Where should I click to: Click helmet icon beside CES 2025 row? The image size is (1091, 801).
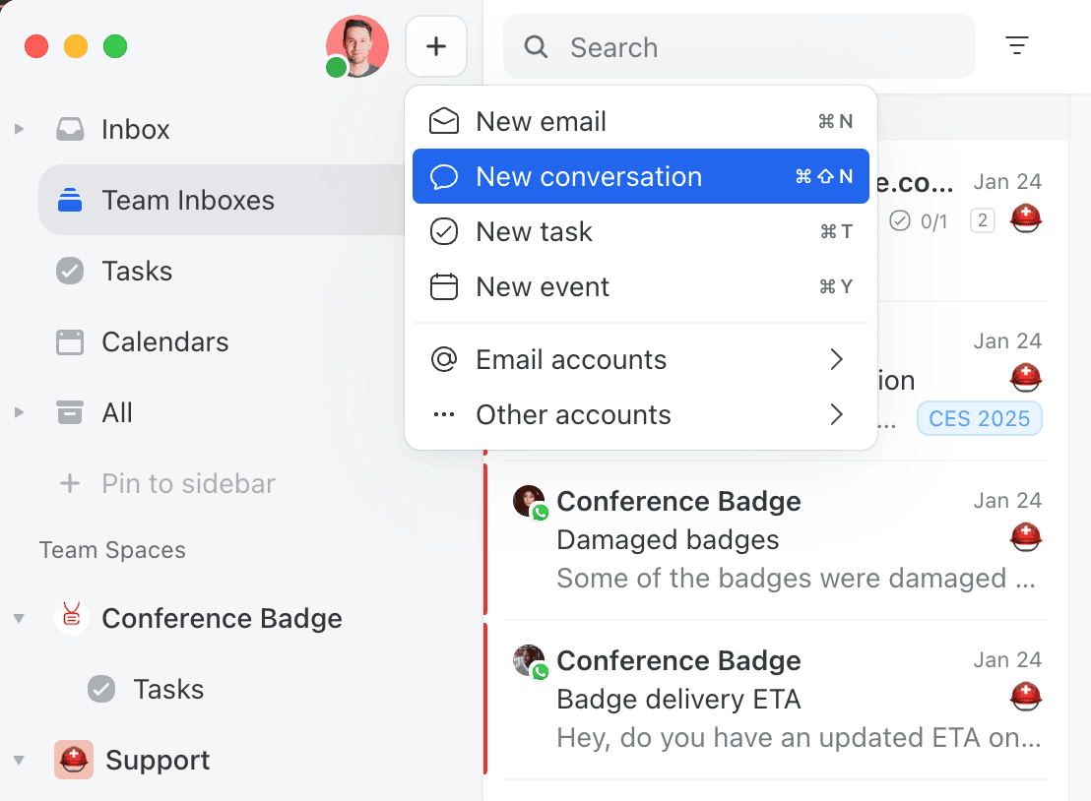[1026, 378]
